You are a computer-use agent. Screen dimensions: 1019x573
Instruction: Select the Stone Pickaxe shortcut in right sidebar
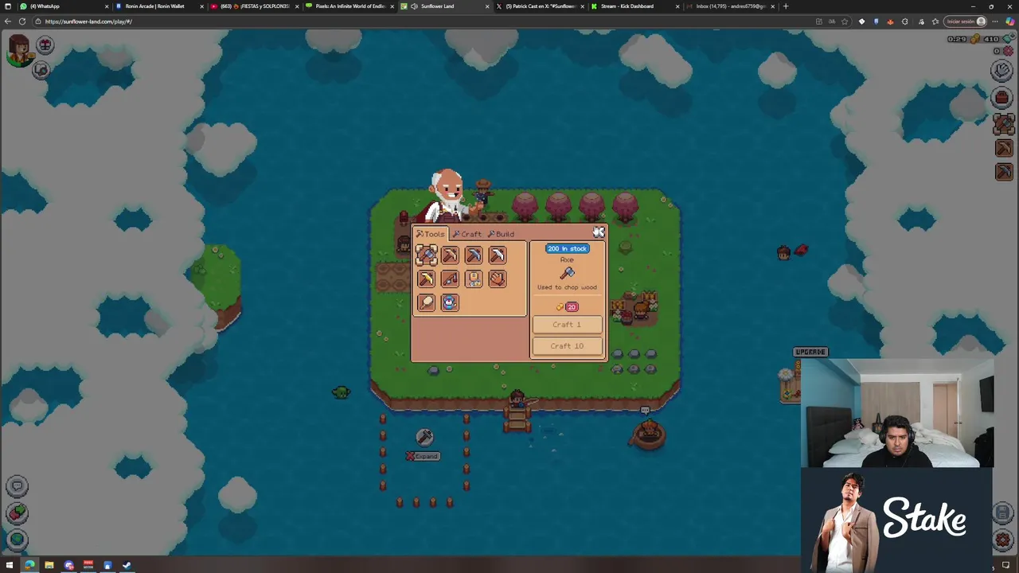pyautogui.click(x=1003, y=172)
